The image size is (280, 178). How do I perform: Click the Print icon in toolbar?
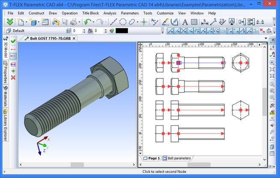coord(73,22)
